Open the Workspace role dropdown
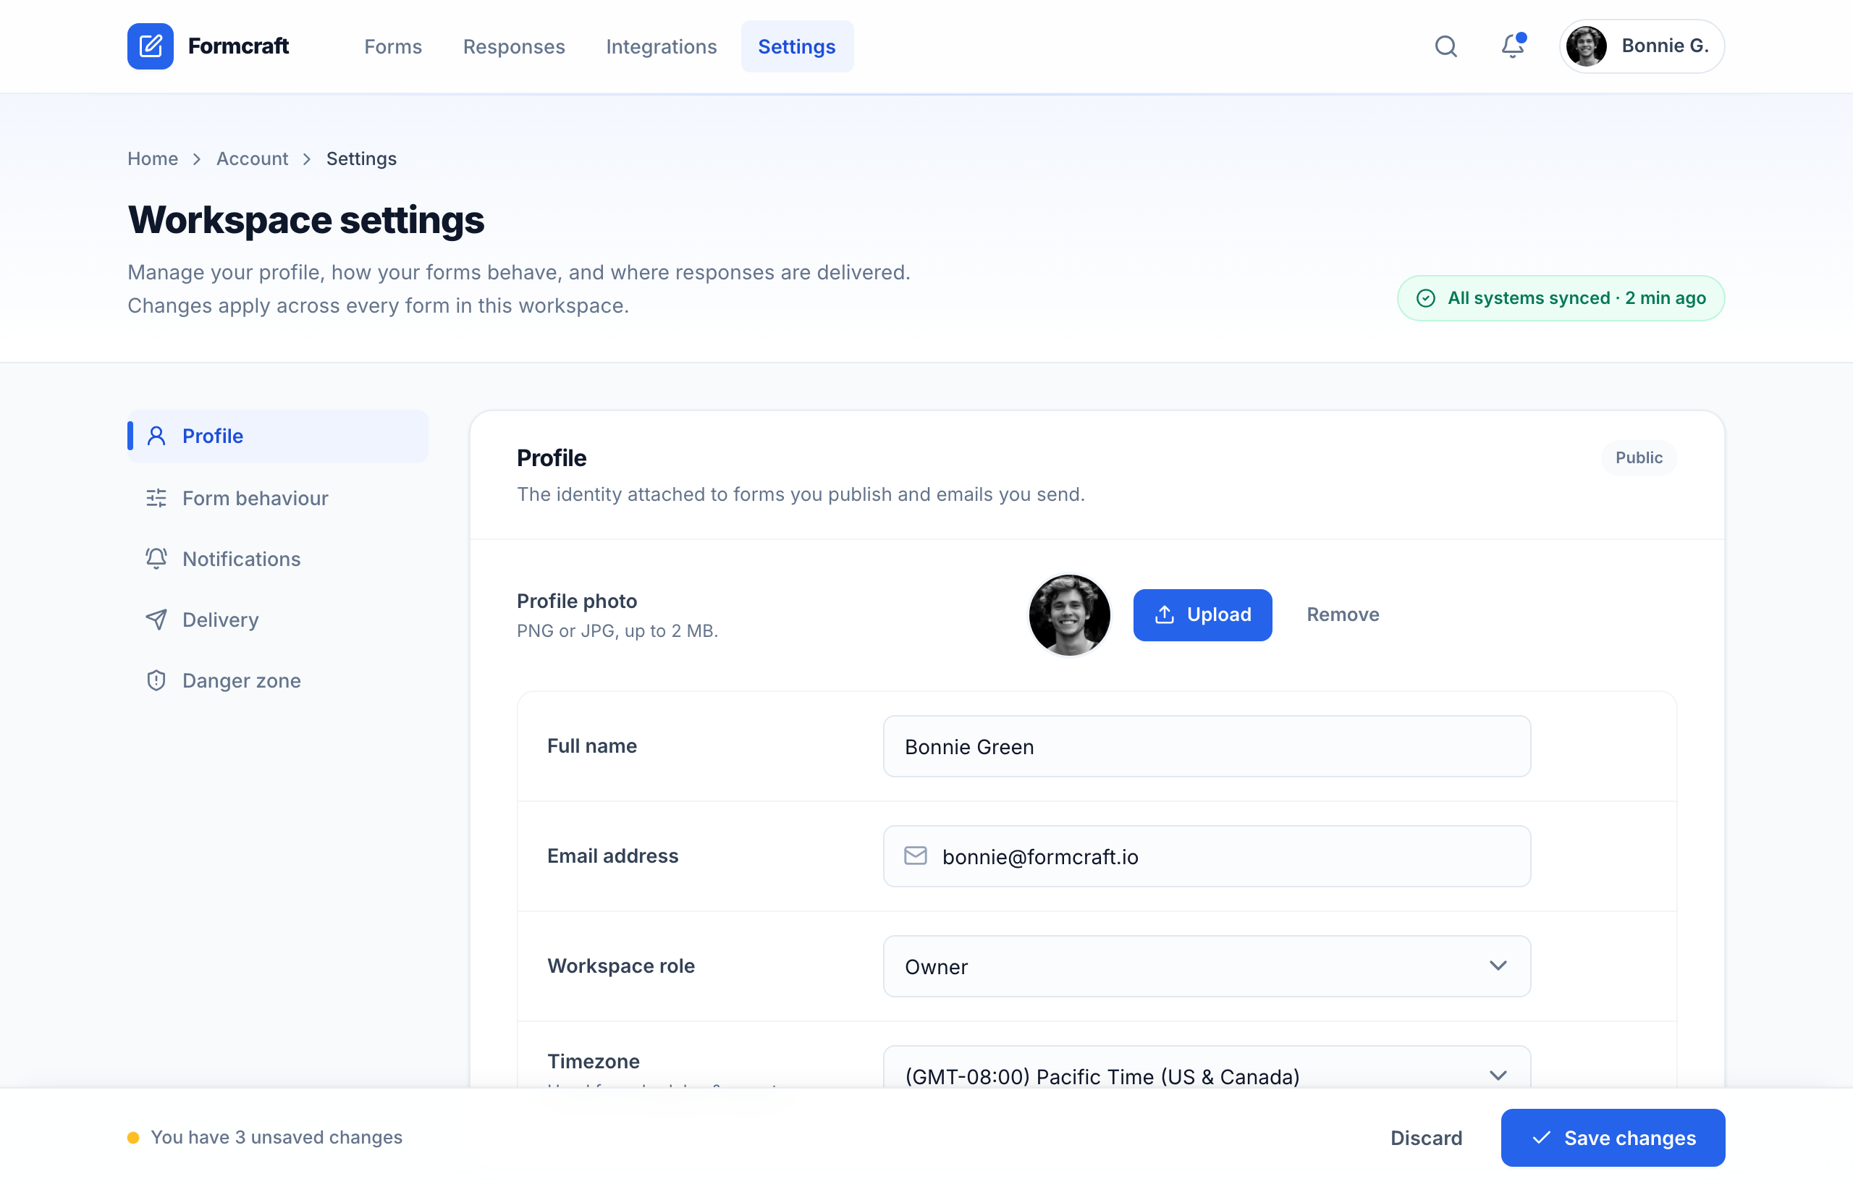1853x1187 pixels. (1207, 966)
